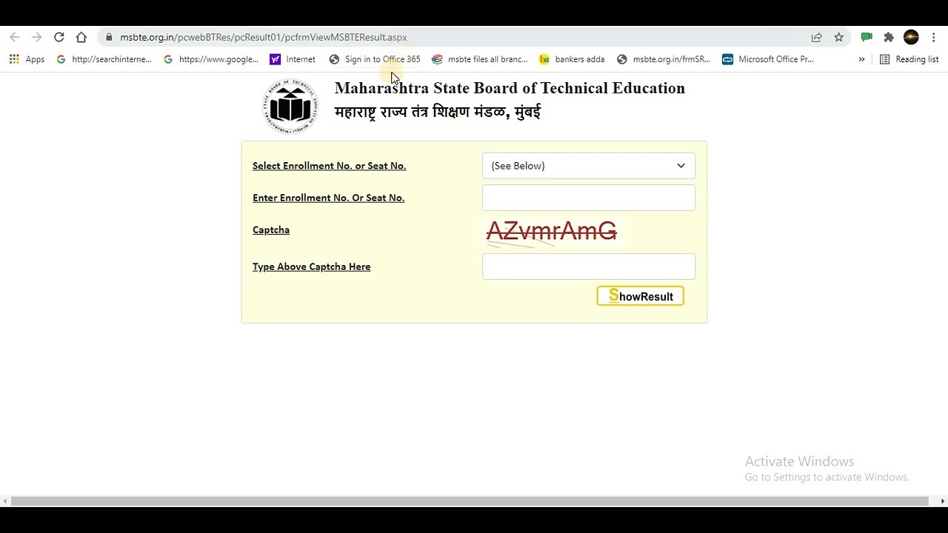Open the Reading list panel
Viewport: 948px width, 533px height.
click(x=909, y=59)
